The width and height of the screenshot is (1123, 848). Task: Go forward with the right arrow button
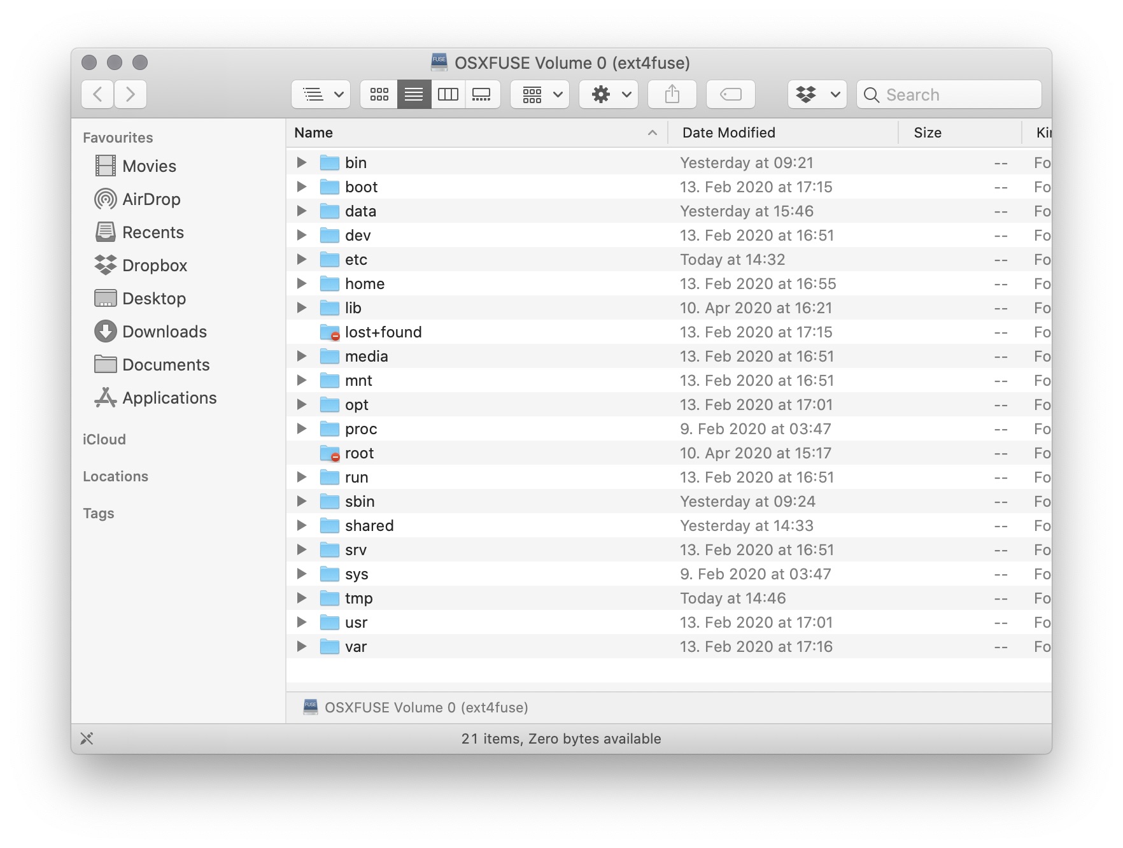coord(131,94)
